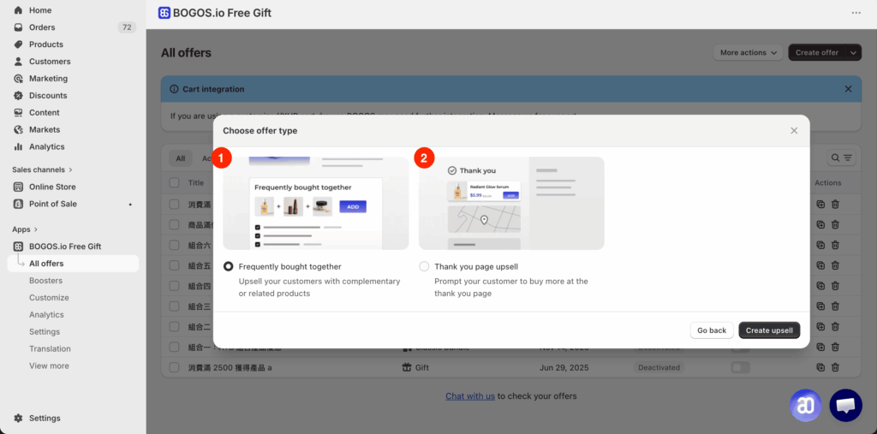Click the Create upsell button

coord(769,330)
